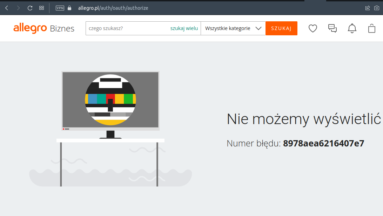
Task: Select error number 8978aea6216407e7
Action: pos(323,143)
